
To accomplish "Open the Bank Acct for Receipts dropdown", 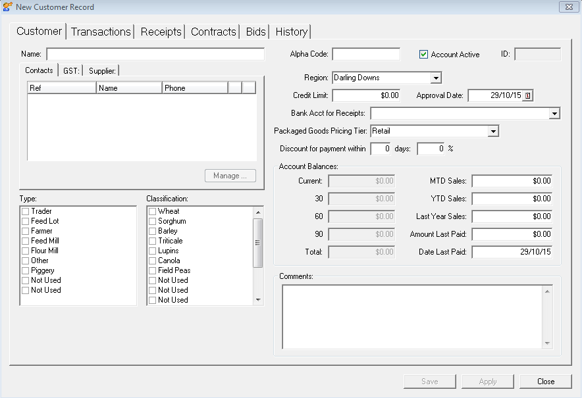I will (554, 114).
